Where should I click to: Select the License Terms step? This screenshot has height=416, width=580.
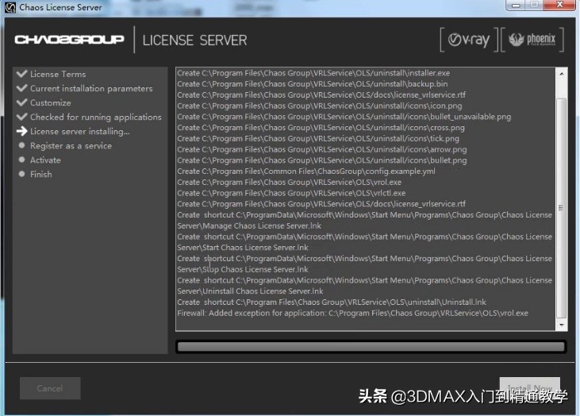click(58, 74)
